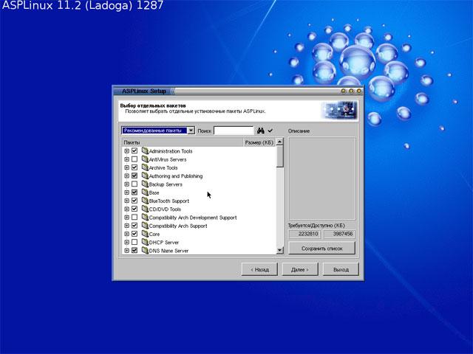The width and height of the screenshot is (473, 354).
Task: Expand the Backup Servers tree node
Action: [126, 184]
